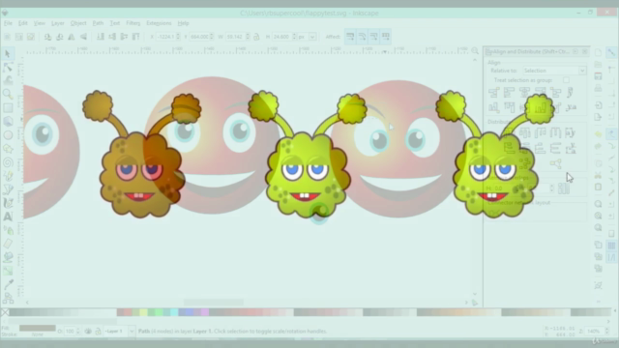Select the Selector arrow tool
The height and width of the screenshot is (348, 619).
8,53
